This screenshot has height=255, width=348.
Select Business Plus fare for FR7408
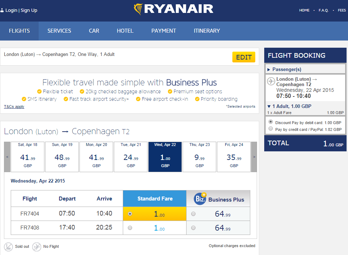[193, 228]
